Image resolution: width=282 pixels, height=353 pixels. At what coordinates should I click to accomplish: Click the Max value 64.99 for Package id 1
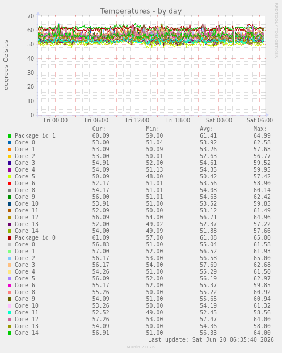[x=262, y=136]
